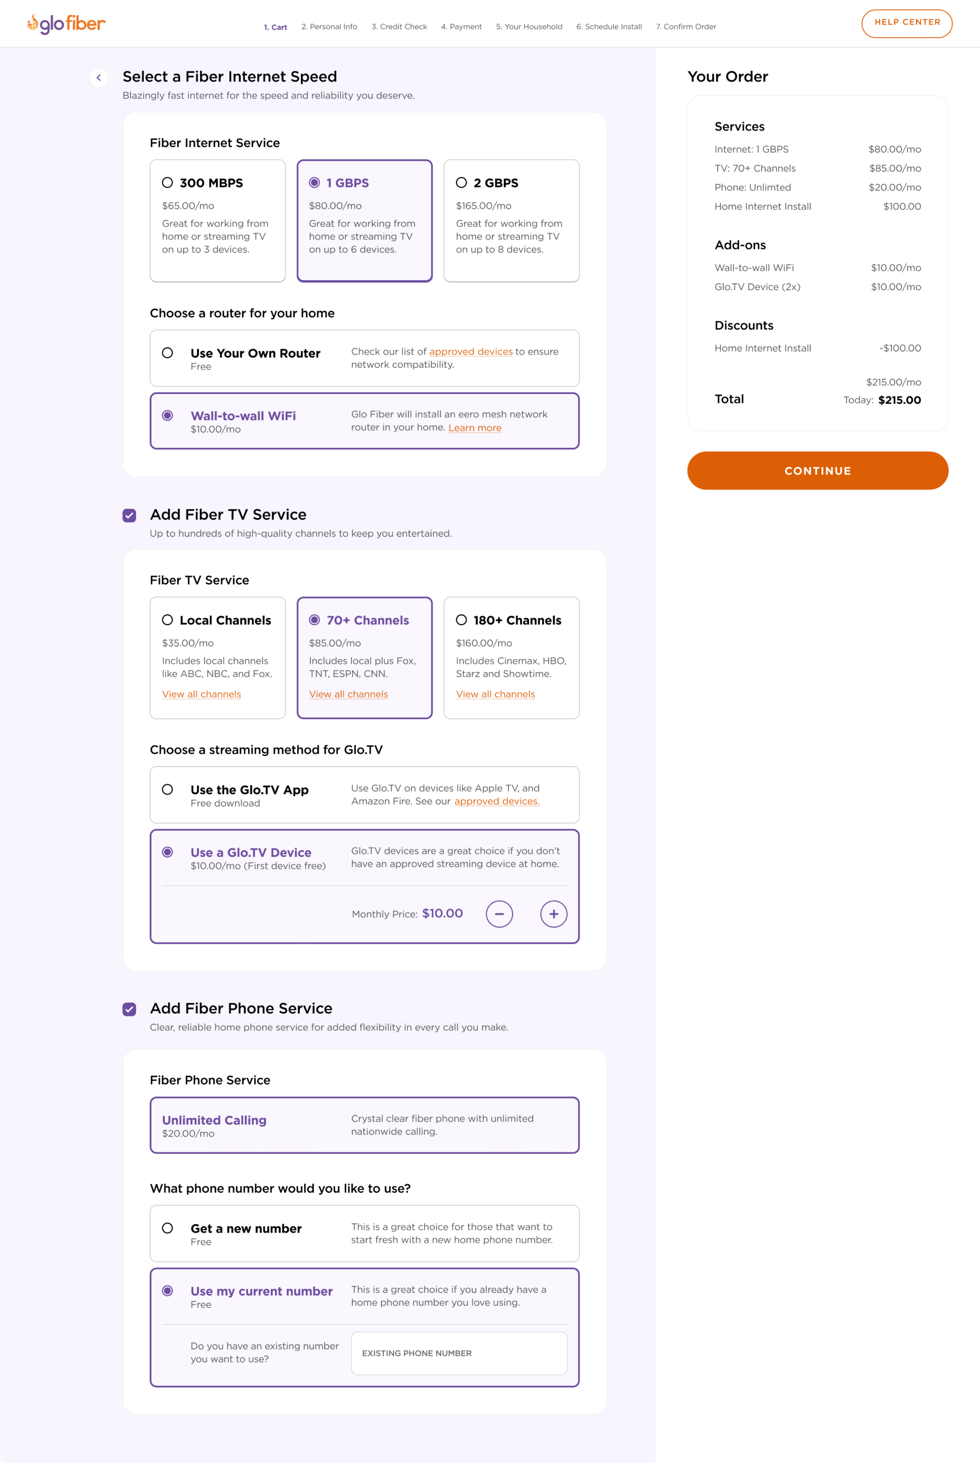The image size is (980, 1463).
Task: Toggle the Add Fiber TV Service checkbox
Action: tap(131, 514)
